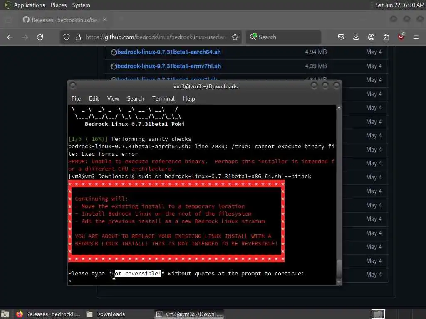Open terminal Edit menu
Viewport: 426px width, 319px height.
(94, 99)
